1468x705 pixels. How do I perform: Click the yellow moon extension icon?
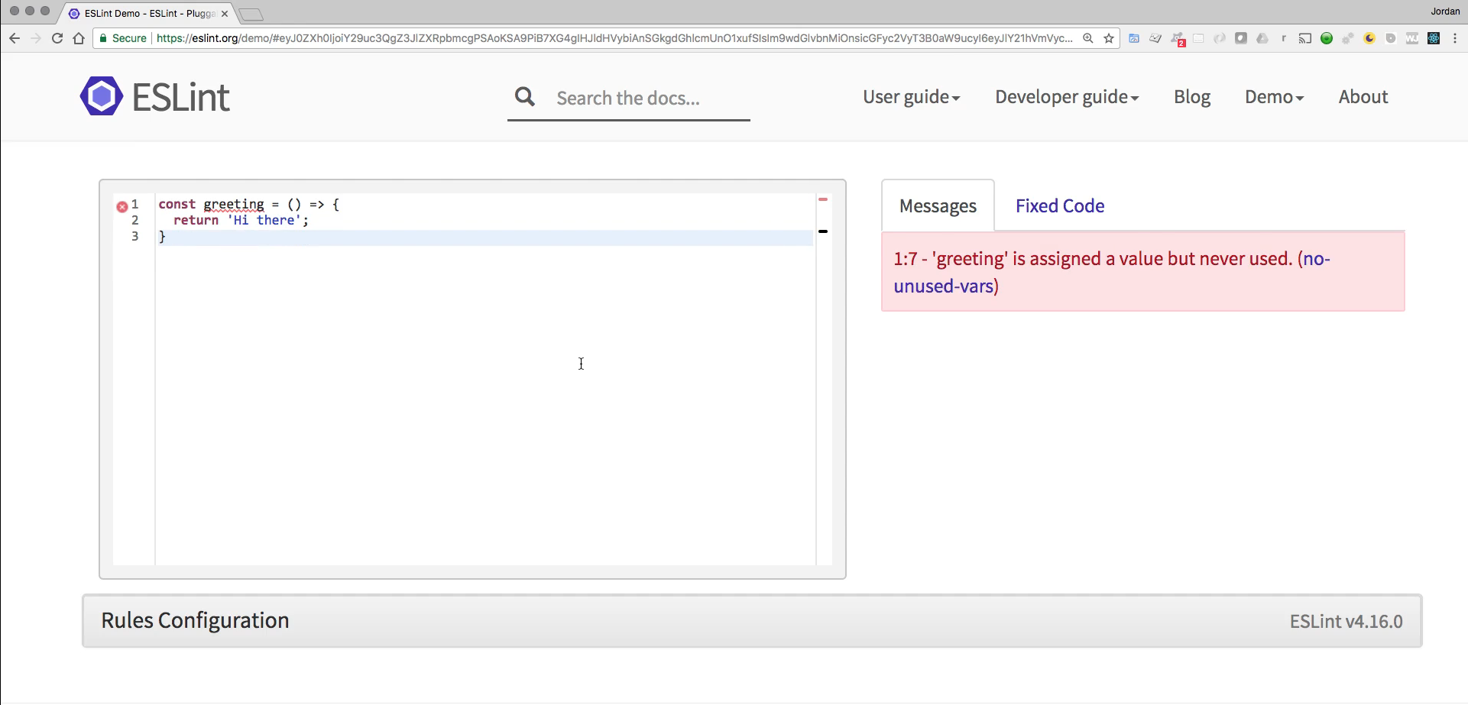coord(1369,38)
